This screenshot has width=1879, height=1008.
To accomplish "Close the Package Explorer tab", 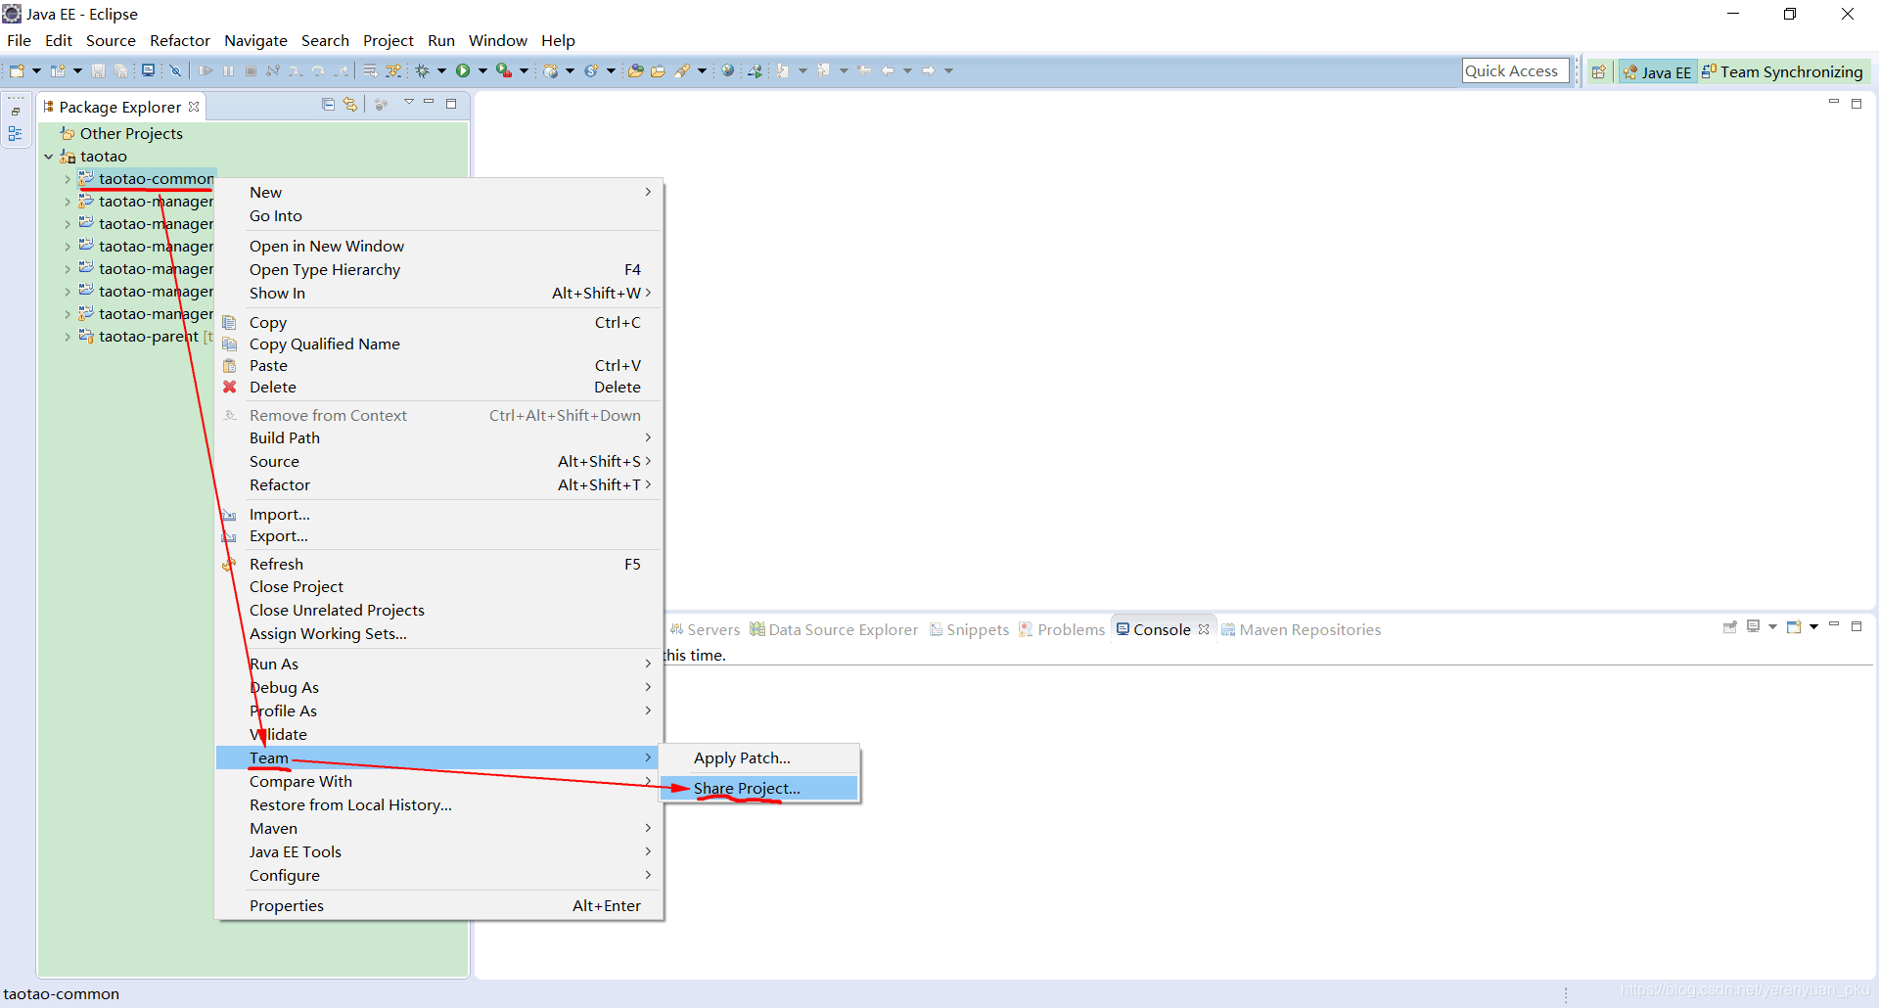I will pyautogui.click(x=194, y=107).
